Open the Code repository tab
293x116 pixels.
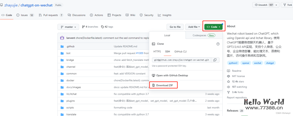(x=7, y=15)
